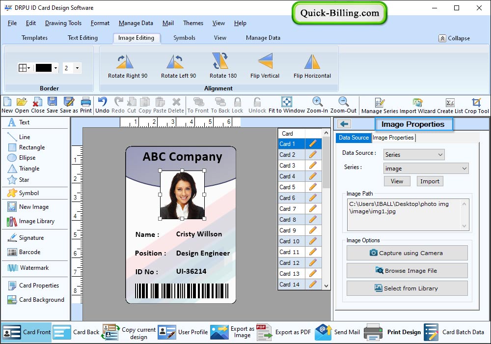Fit card to window
This screenshot has height=344, width=491.
[x=287, y=105]
